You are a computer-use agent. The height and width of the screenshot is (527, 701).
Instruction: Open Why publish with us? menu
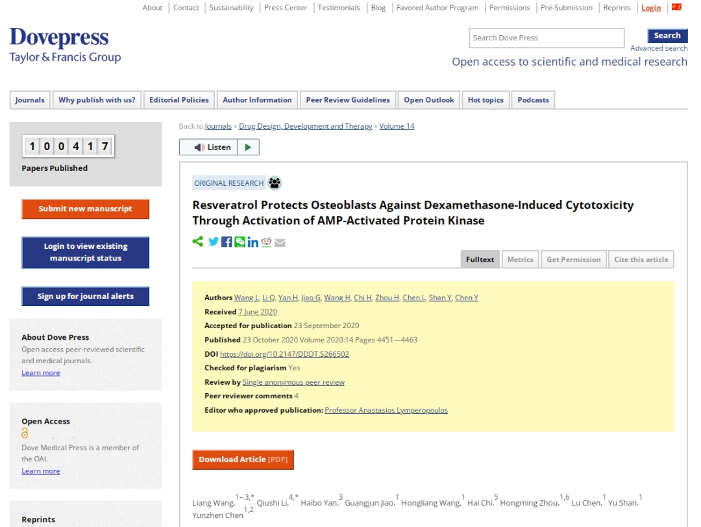click(x=97, y=100)
